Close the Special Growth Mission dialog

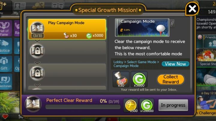192,9
